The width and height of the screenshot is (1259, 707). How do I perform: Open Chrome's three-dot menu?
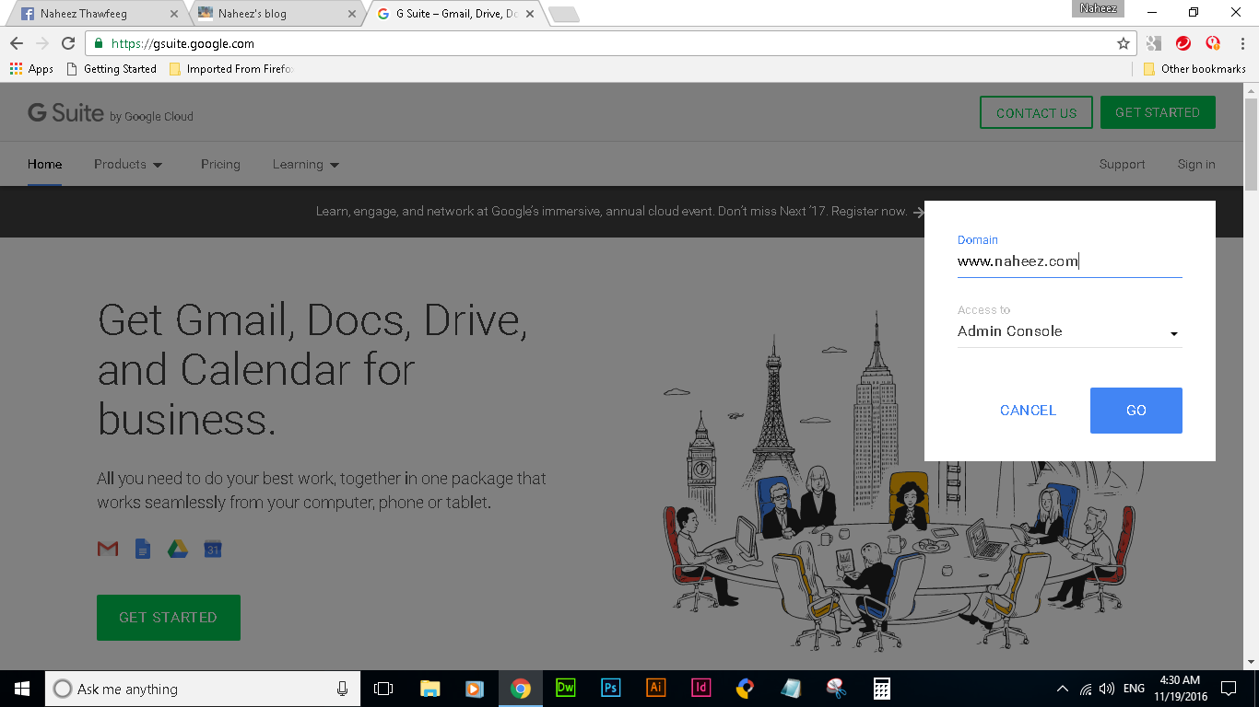click(1241, 43)
